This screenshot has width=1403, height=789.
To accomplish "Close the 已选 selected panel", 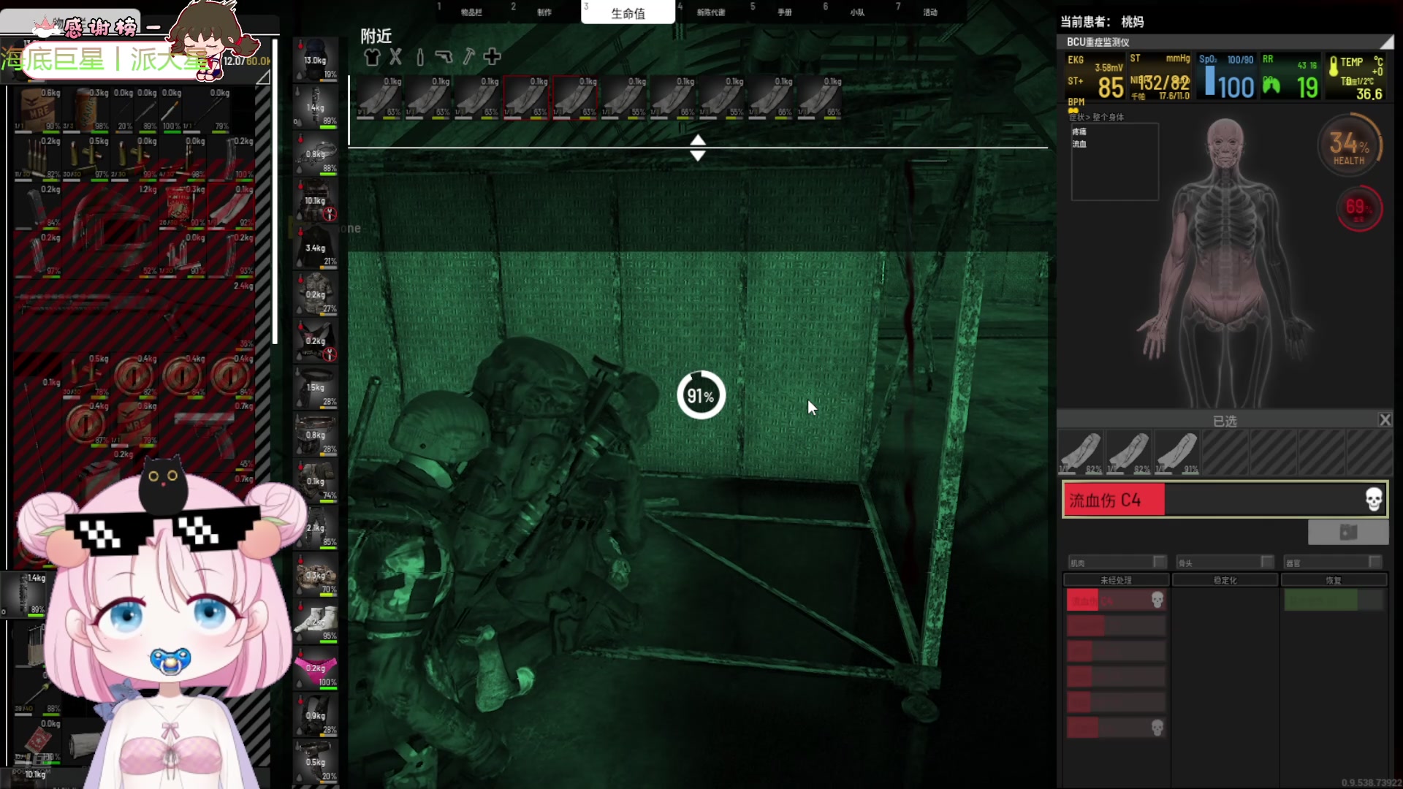I will point(1385,420).
